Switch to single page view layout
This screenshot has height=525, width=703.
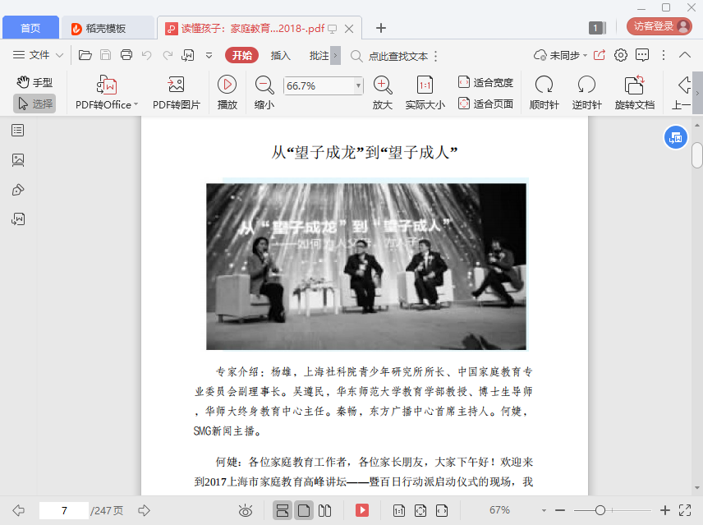point(304,510)
